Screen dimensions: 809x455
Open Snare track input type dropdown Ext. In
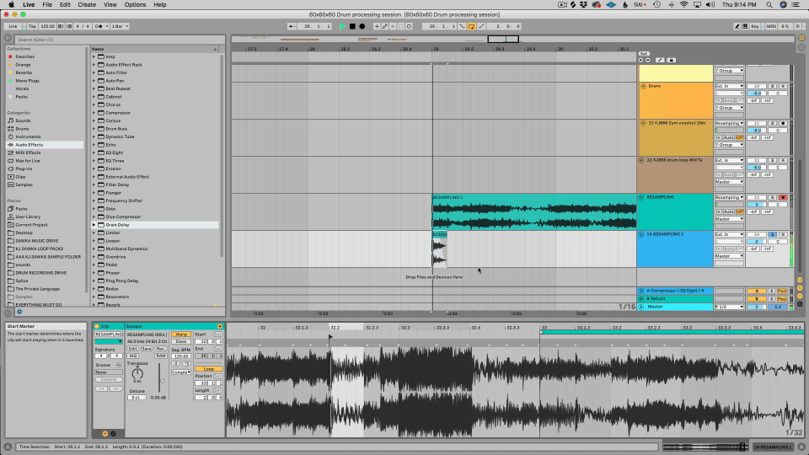pos(729,86)
